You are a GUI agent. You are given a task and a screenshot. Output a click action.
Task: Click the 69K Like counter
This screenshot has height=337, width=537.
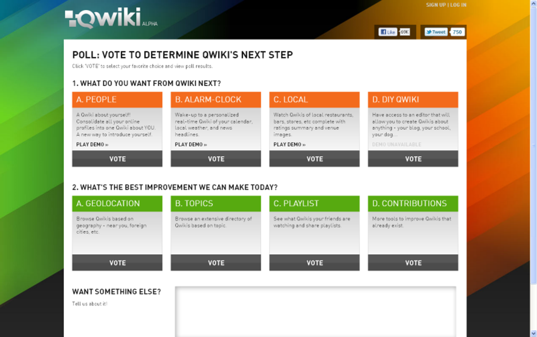pyautogui.click(x=404, y=32)
